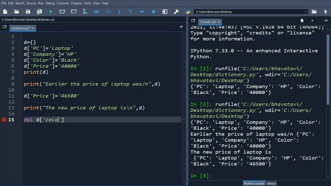Viewport: 331px width, 186px height.
Task: Click the In [2] runfile console entry
Action: pyautogui.click(x=251, y=110)
